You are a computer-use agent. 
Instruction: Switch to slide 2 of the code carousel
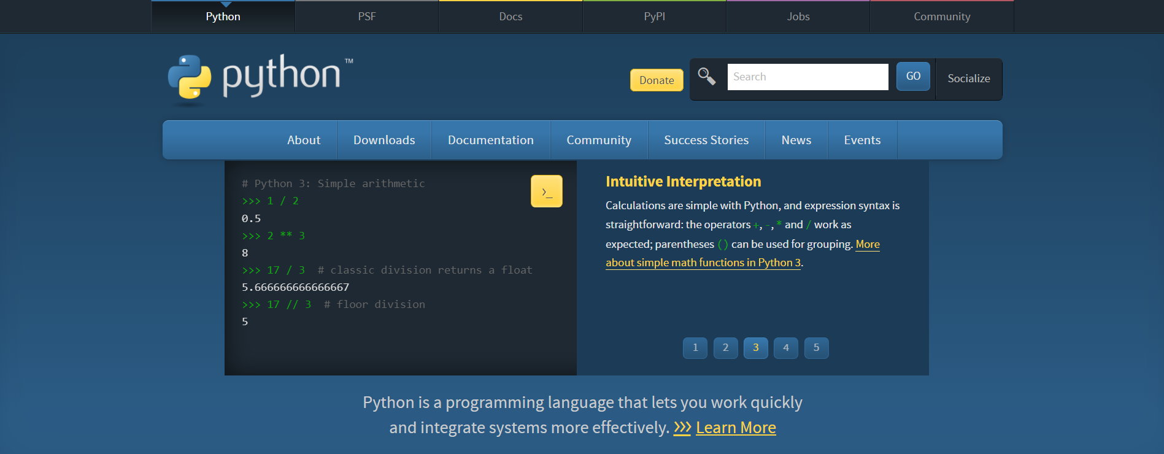[725, 348]
